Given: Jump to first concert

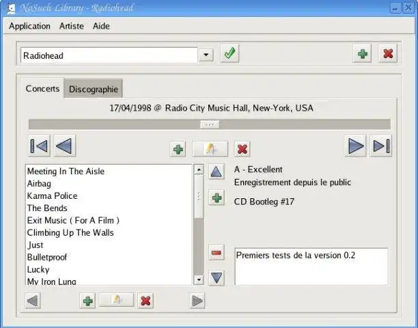Looking at the screenshot, I should tap(39, 146).
